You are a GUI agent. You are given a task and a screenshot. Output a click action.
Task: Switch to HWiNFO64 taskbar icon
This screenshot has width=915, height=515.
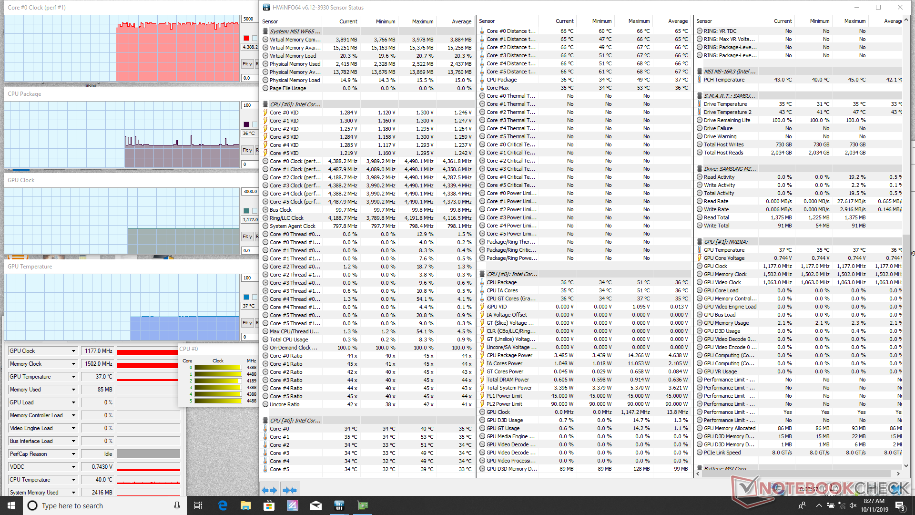pos(339,505)
